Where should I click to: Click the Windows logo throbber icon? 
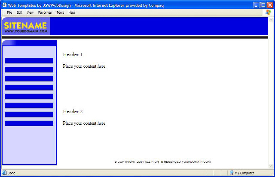tap(269, 12)
